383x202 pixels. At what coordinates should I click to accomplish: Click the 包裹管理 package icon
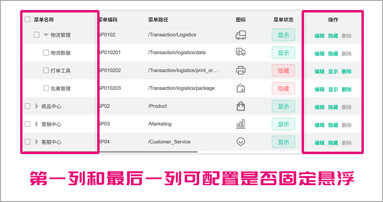click(x=241, y=88)
